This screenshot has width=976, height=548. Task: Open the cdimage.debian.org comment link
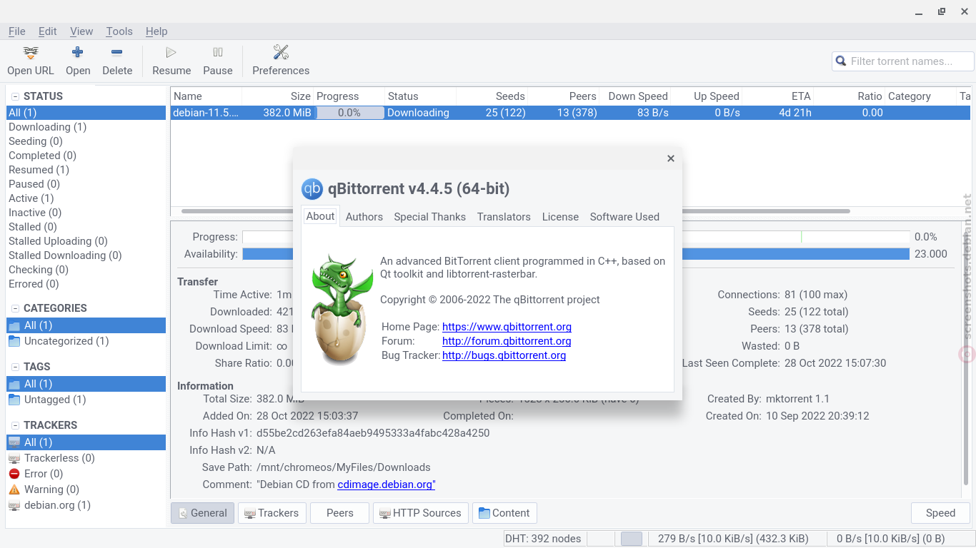click(387, 484)
